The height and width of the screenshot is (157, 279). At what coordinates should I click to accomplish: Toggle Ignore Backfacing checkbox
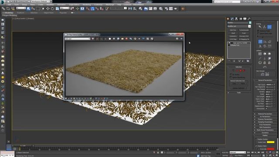(231, 78)
